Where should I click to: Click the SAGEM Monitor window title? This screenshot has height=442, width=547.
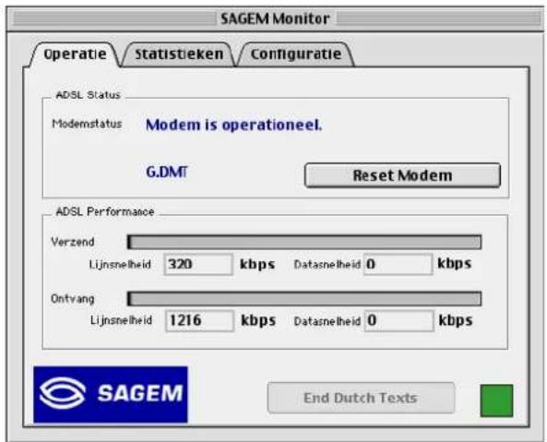coord(275,18)
